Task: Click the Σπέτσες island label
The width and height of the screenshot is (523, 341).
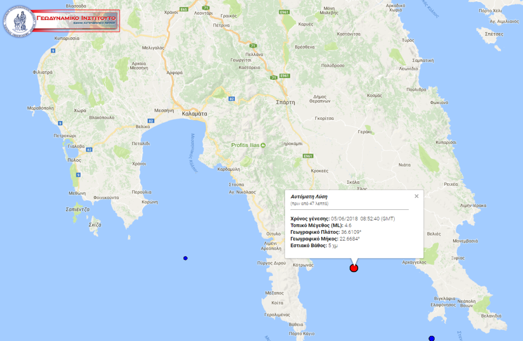Action: coord(494,34)
